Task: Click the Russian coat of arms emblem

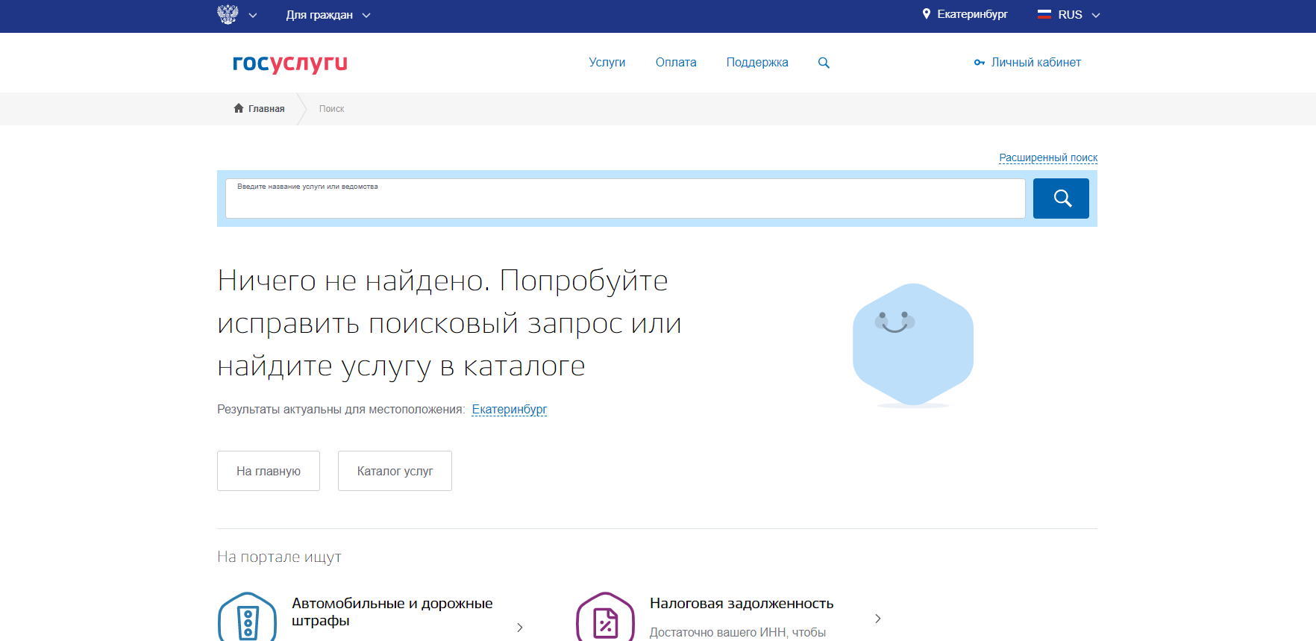Action: point(228,14)
